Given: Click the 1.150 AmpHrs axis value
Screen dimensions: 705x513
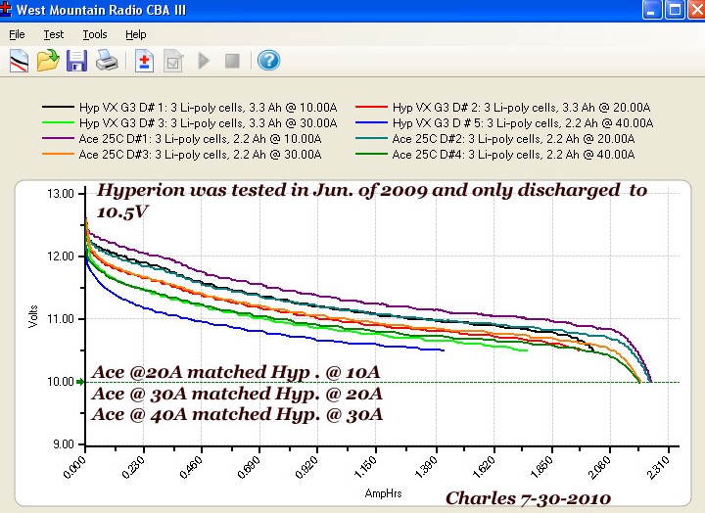Looking at the screenshot, I should tap(365, 467).
